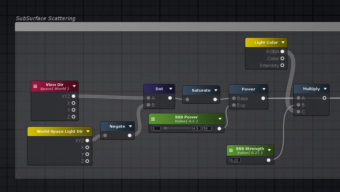Click the SSS Power maximum value field 50
The height and width of the screenshot is (192, 340).
tap(207, 128)
